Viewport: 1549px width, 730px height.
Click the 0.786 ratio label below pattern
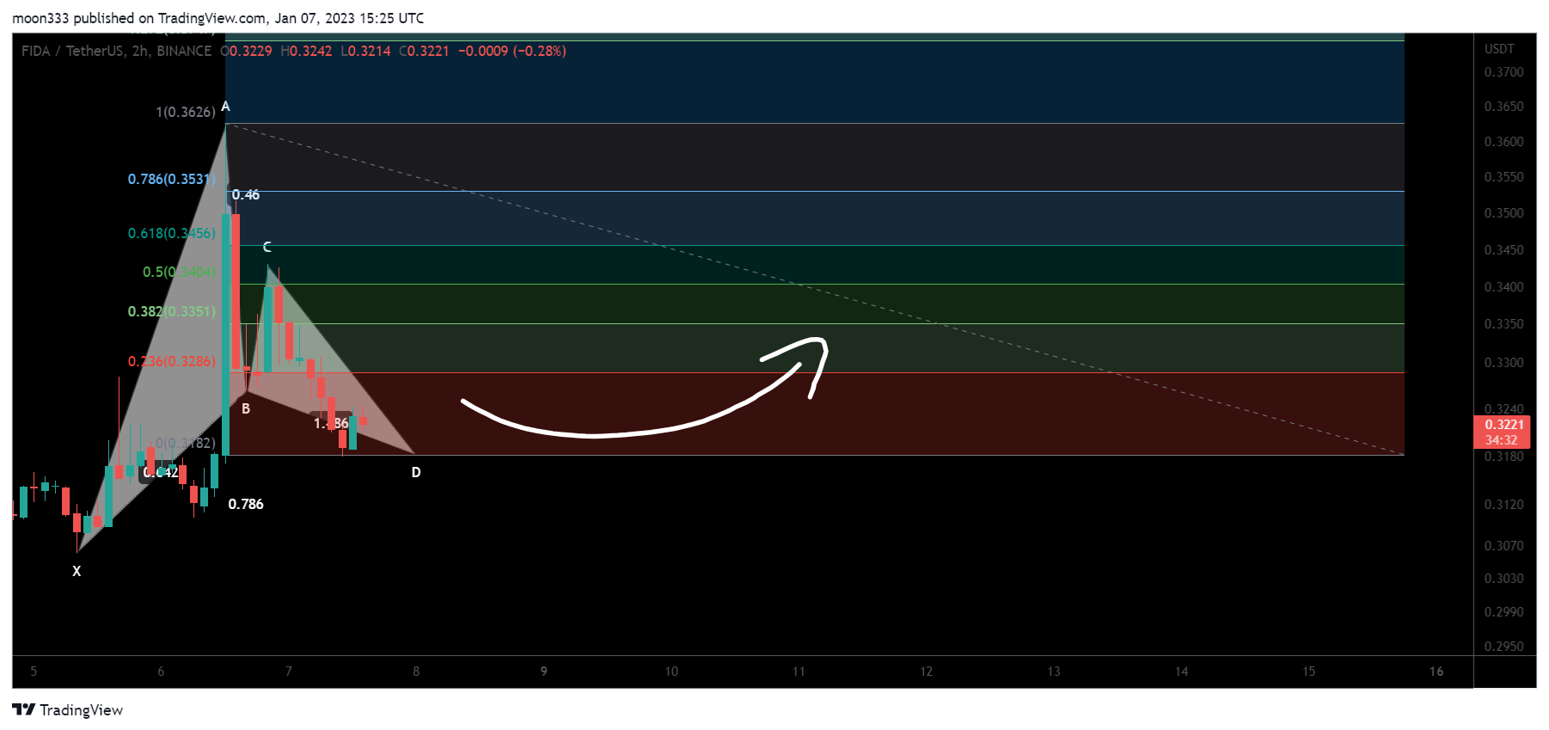point(246,504)
